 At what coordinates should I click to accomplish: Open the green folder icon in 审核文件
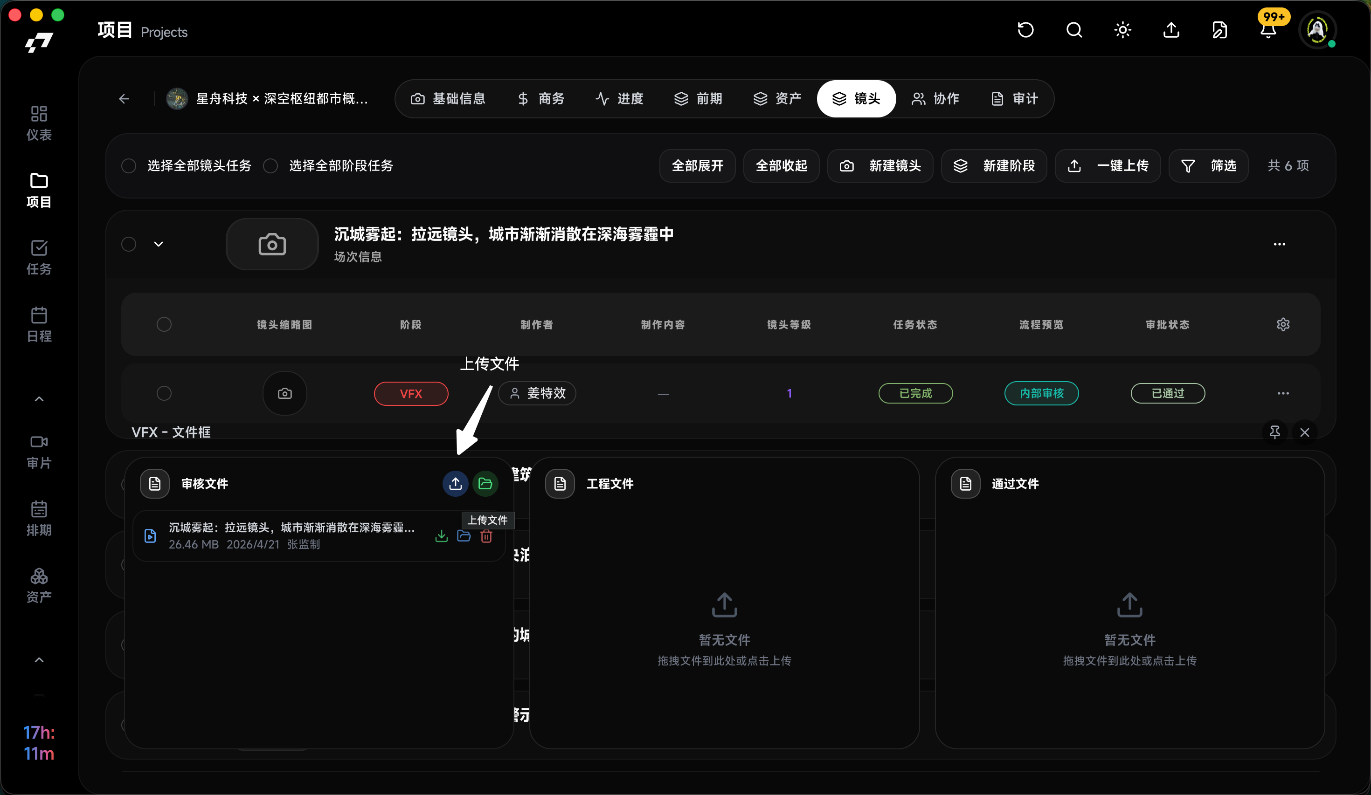(x=485, y=483)
